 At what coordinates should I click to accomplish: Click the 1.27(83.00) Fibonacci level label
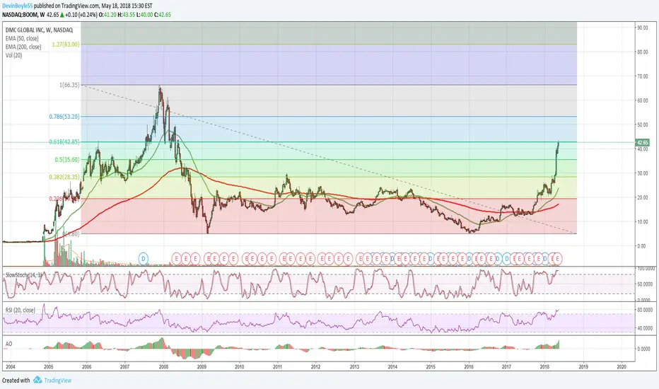click(x=66, y=44)
